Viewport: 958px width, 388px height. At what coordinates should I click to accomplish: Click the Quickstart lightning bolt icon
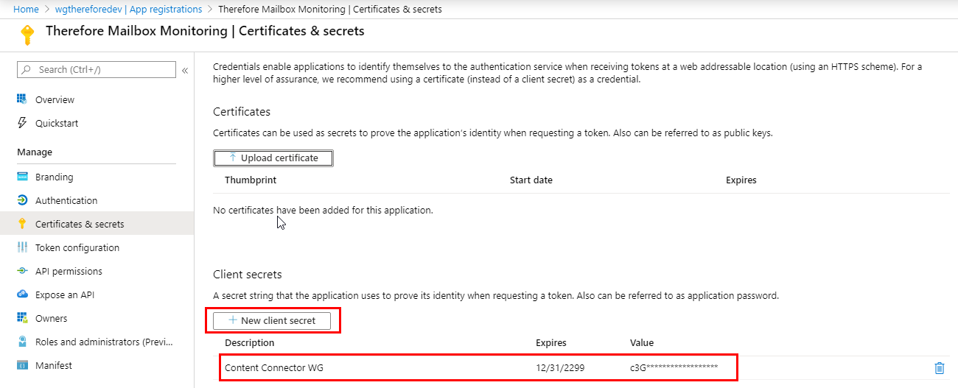point(22,123)
